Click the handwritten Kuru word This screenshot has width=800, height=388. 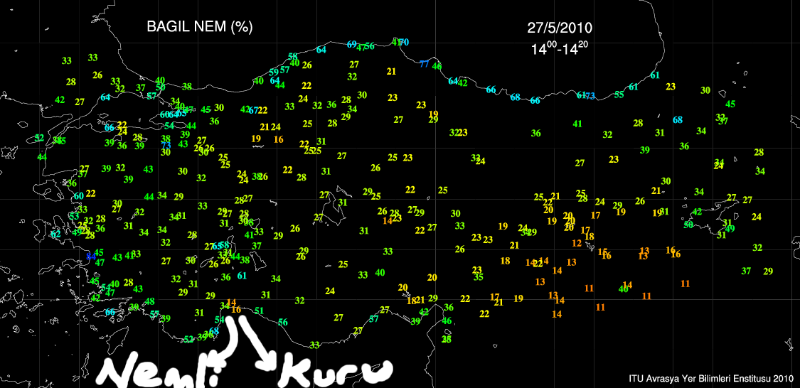coord(336,370)
